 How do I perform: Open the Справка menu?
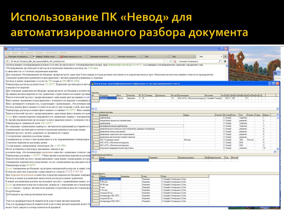[63, 52]
